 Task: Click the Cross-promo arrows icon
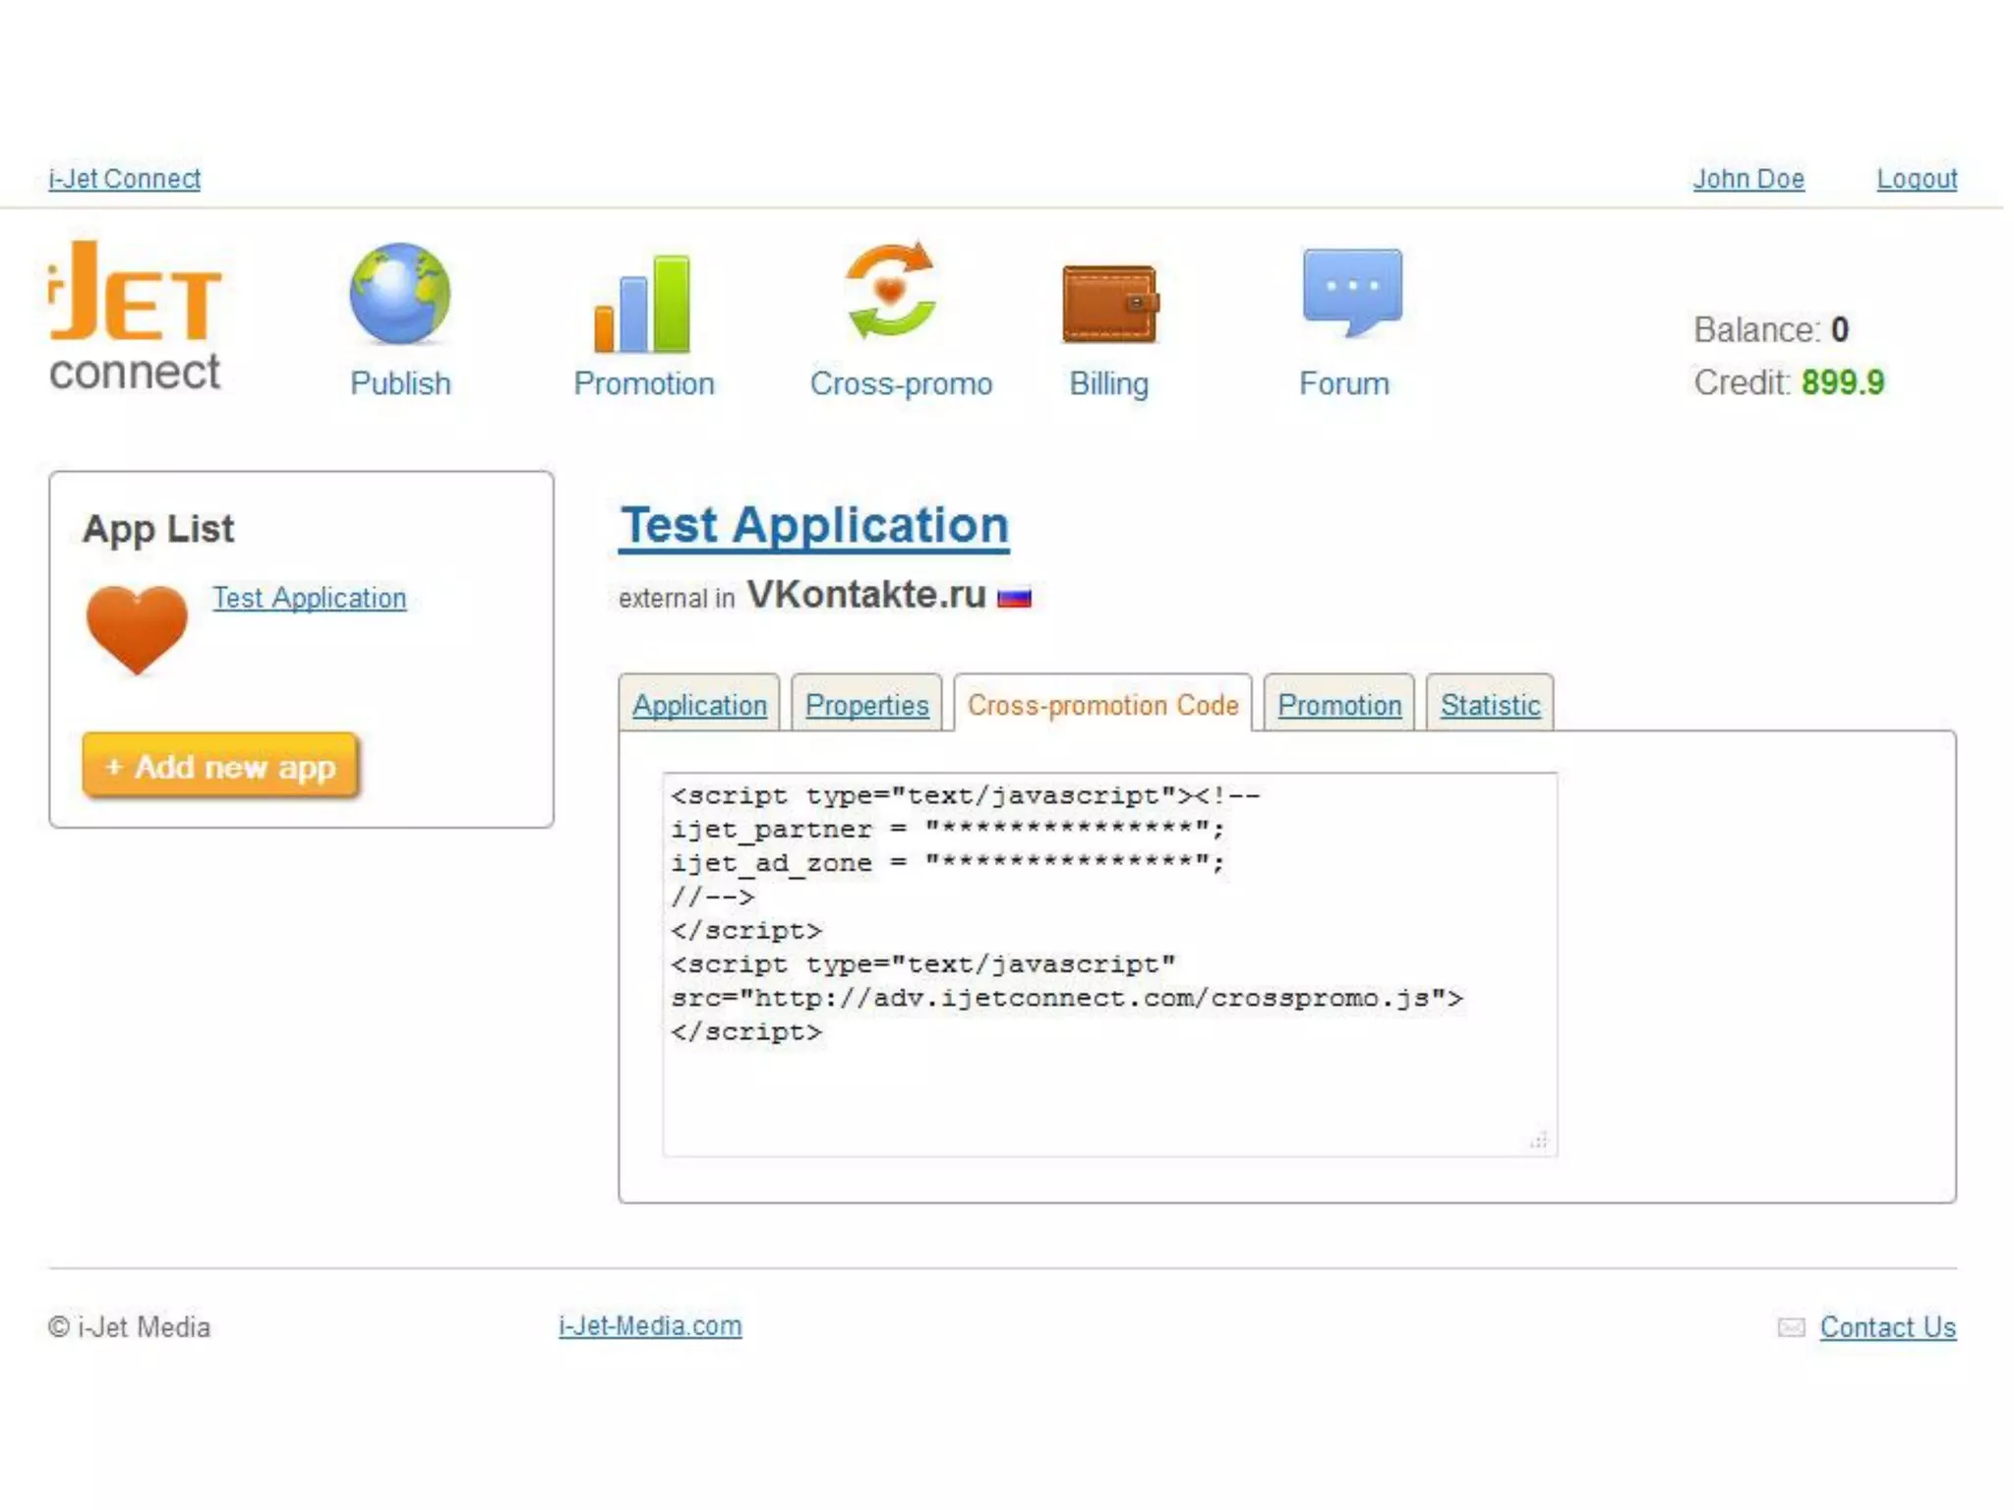coord(891,291)
